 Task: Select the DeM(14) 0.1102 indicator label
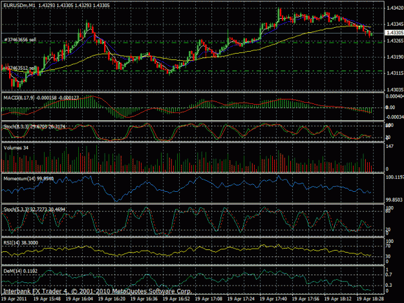coord(20,271)
